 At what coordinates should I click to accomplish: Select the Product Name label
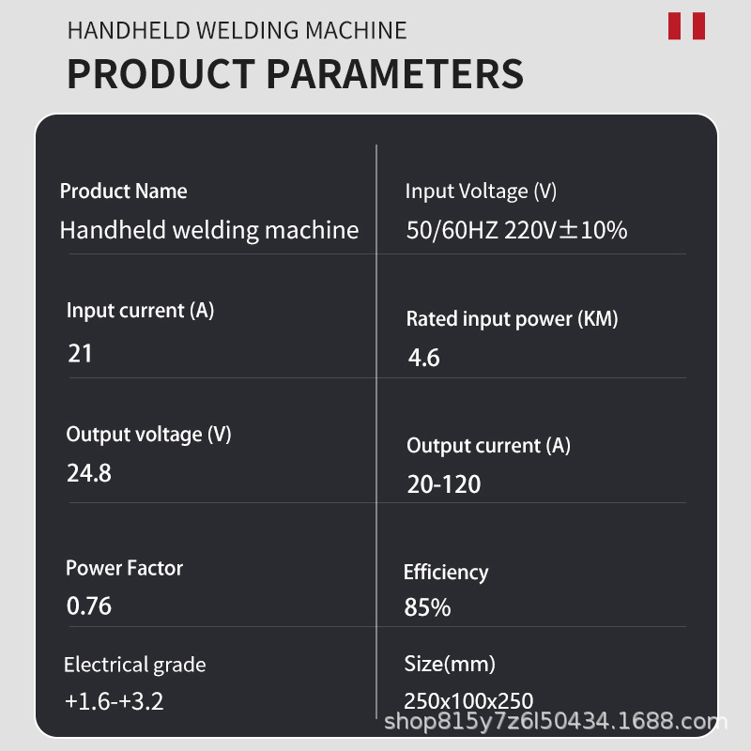pos(123,192)
